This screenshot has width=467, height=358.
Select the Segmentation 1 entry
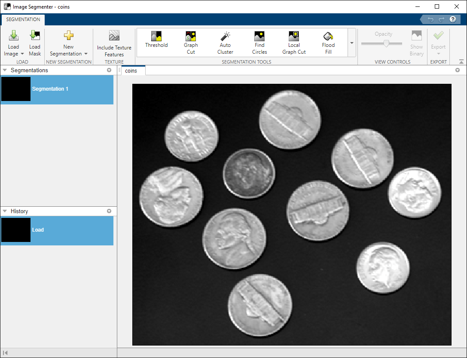pos(57,89)
